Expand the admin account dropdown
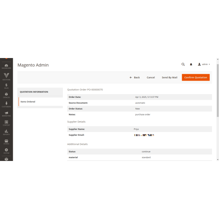219x219 pixels. pos(204,64)
